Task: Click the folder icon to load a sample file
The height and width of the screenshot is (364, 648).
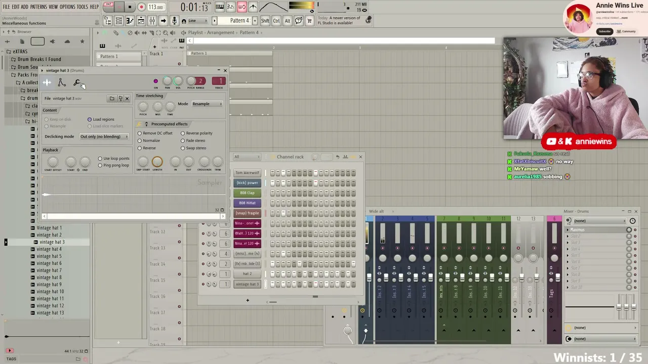Action: (112, 99)
